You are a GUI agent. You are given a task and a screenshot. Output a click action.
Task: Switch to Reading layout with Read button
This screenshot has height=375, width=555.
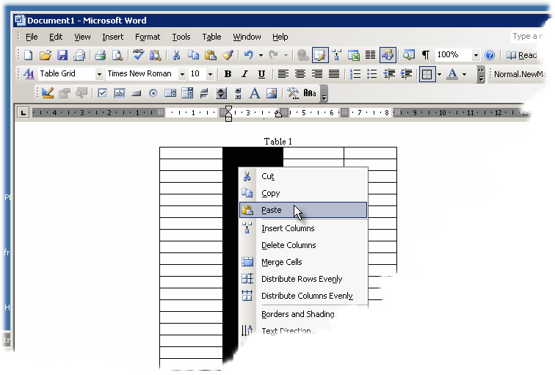[x=522, y=55]
